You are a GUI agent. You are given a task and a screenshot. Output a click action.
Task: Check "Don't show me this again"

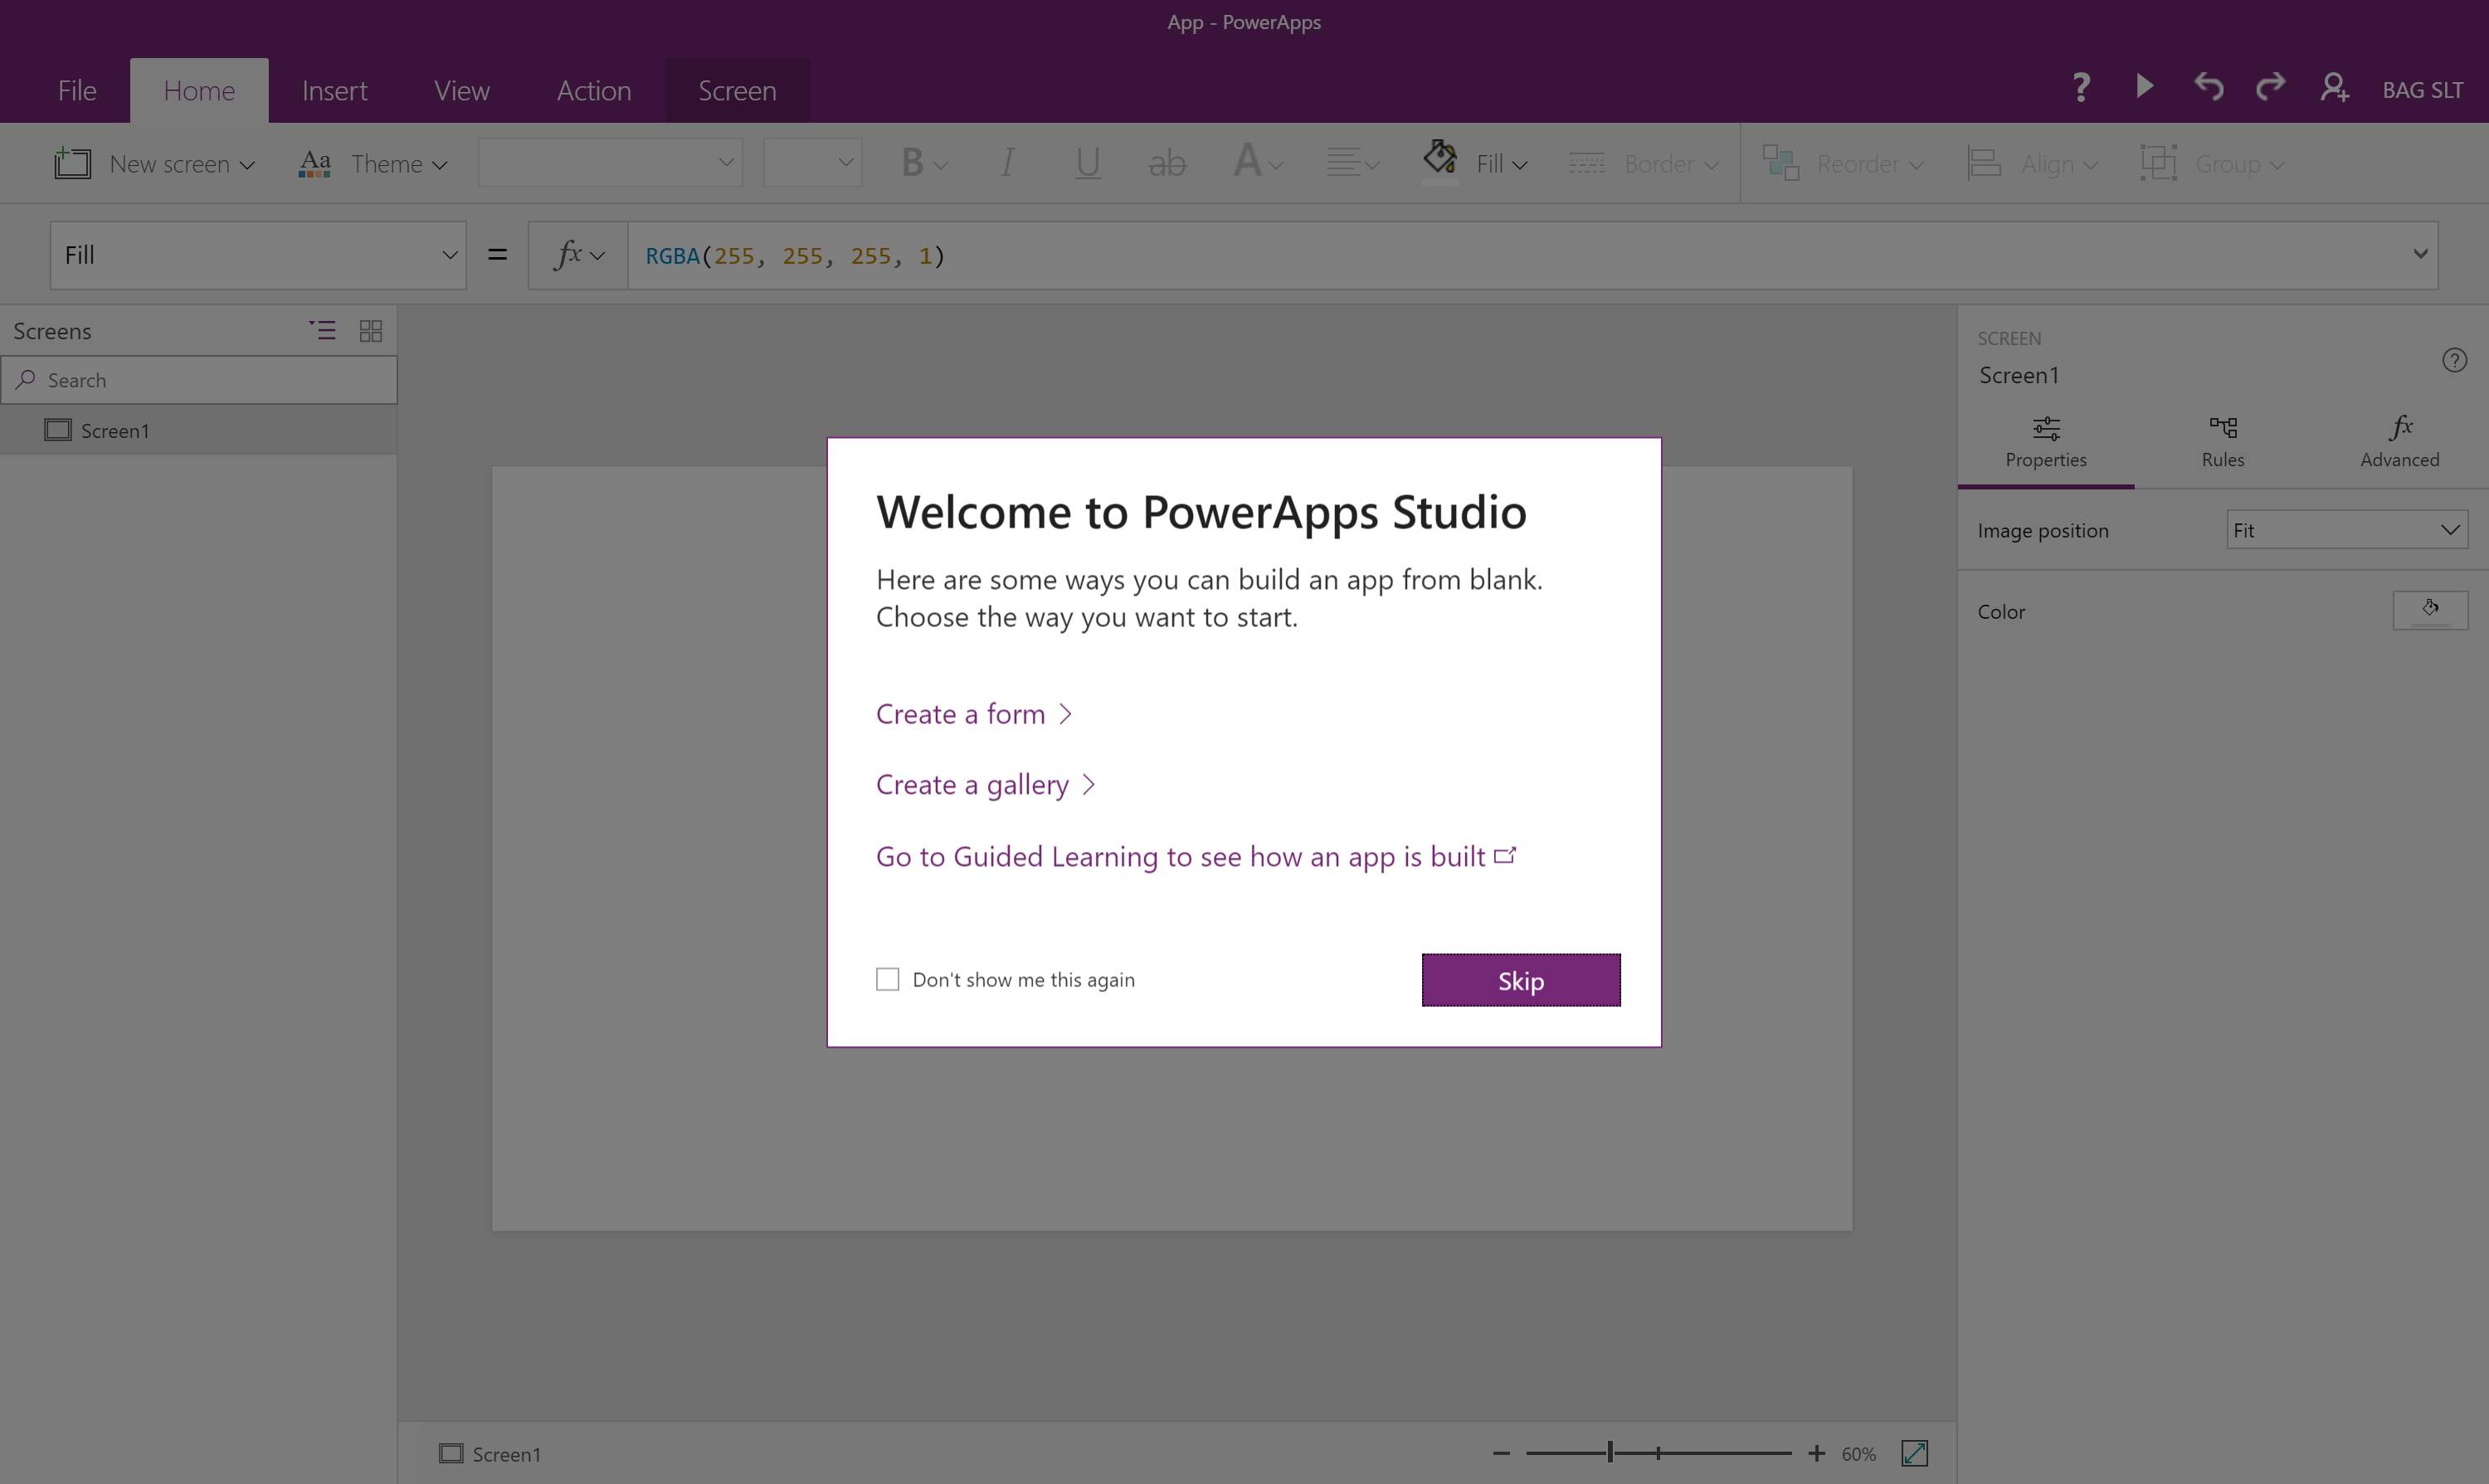[x=887, y=979]
